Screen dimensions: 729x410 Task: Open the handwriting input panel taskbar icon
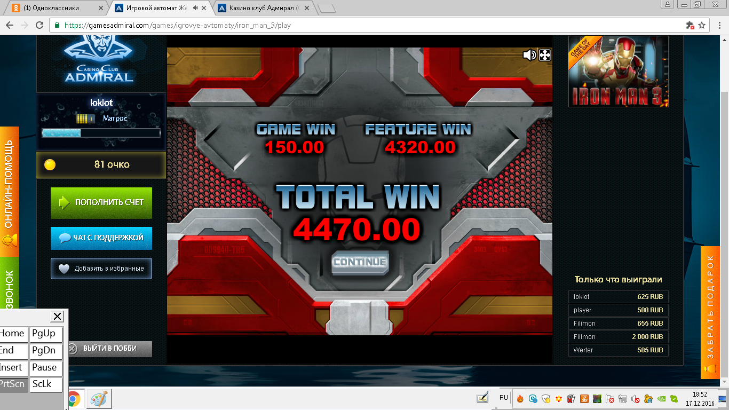(x=482, y=398)
